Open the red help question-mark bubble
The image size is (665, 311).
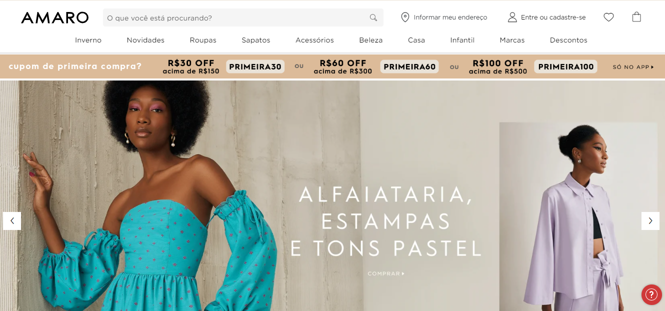point(651,294)
